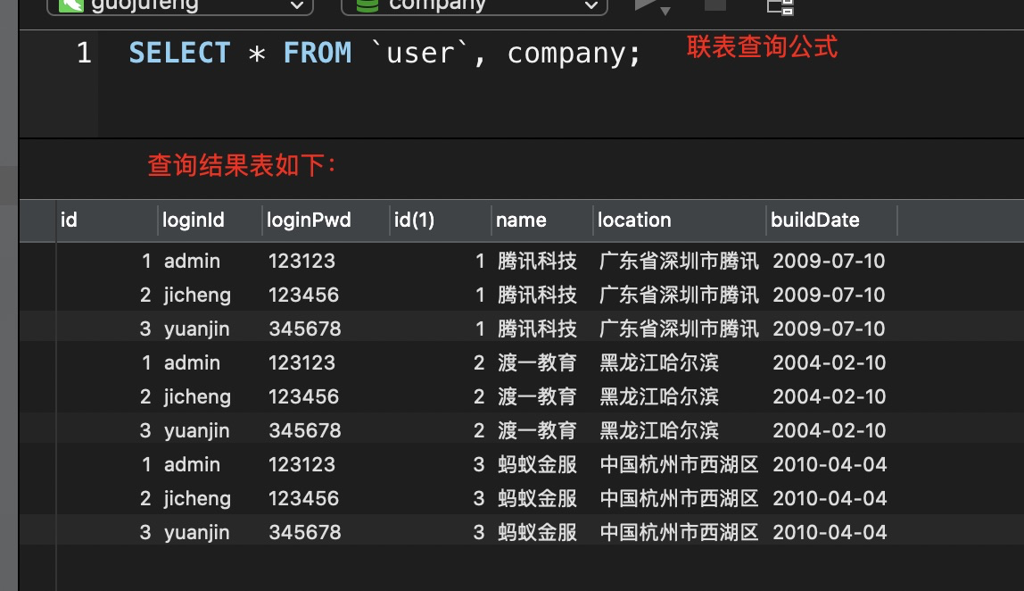Click id value 1 in the admin 腾讯科技 row

[x=146, y=261]
